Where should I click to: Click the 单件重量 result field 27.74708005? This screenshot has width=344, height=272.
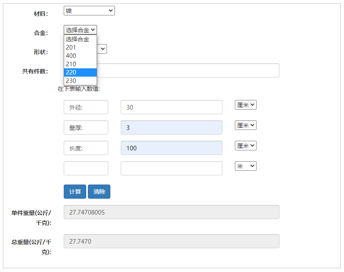click(171, 212)
